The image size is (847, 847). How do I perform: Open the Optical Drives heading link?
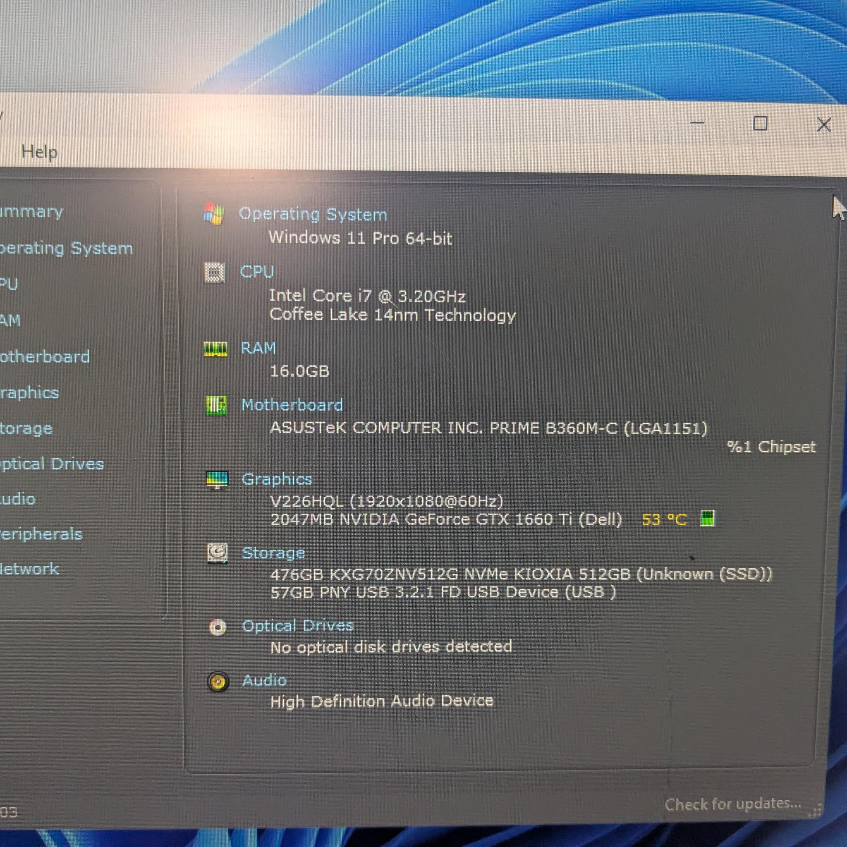click(x=298, y=626)
